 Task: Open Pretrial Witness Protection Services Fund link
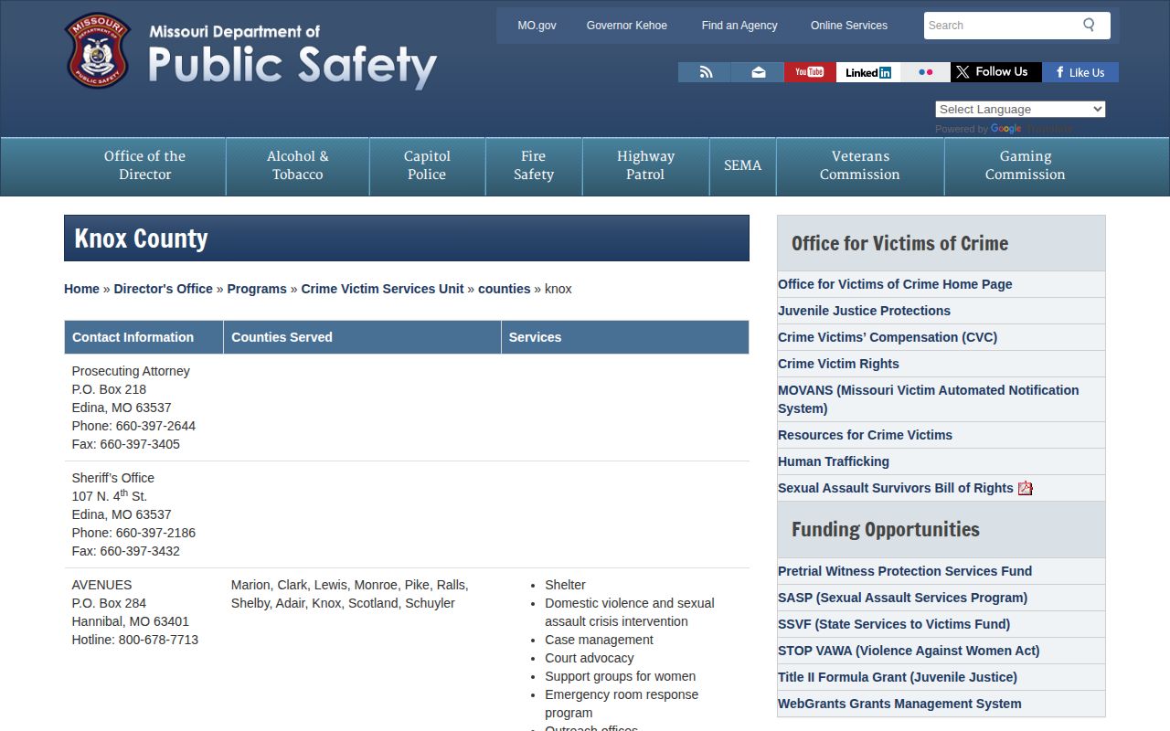[905, 571]
